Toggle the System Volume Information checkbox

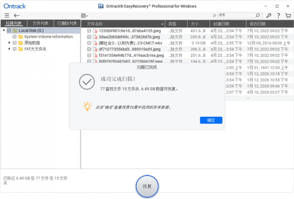15,37
